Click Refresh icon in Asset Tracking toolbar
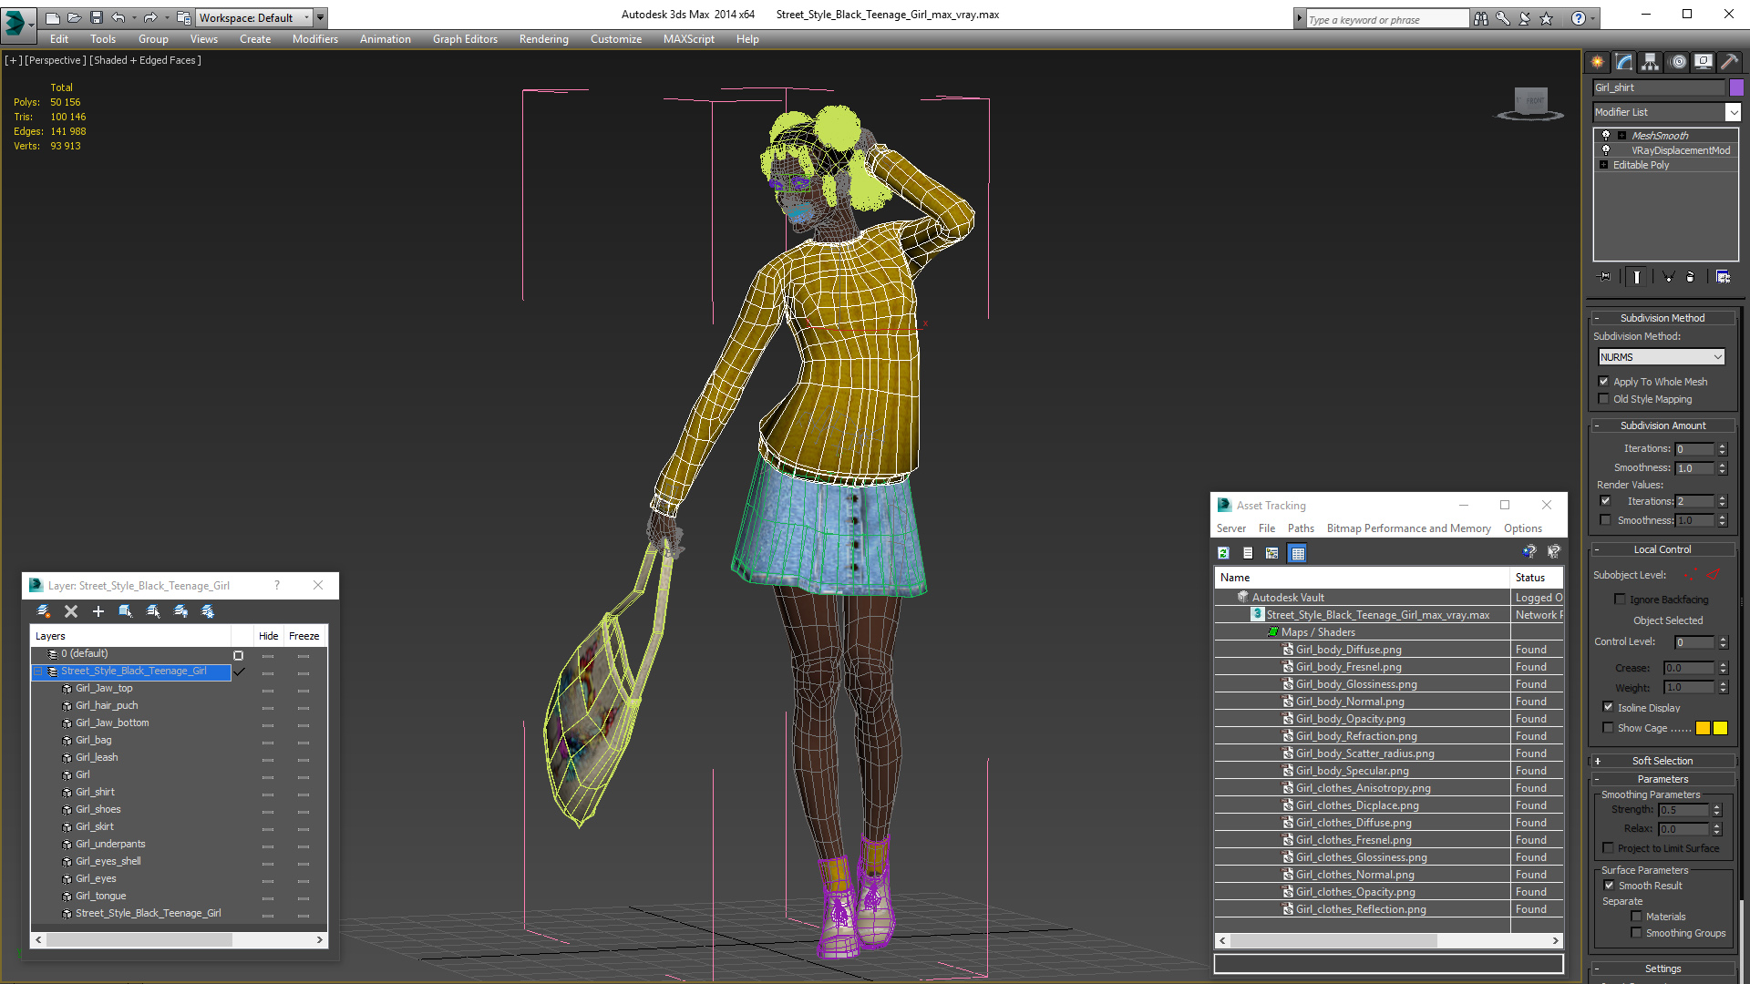1750x984 pixels. coord(1223,553)
